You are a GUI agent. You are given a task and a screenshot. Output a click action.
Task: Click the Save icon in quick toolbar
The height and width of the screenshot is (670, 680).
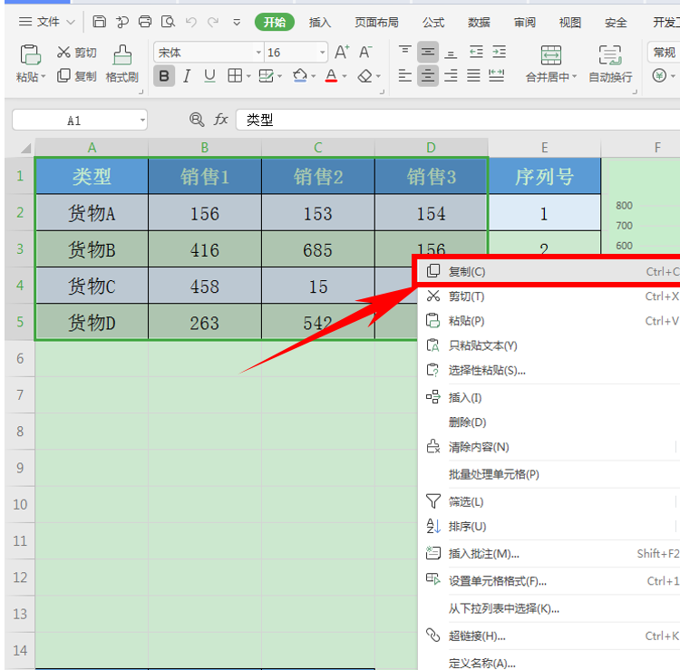pos(100,21)
